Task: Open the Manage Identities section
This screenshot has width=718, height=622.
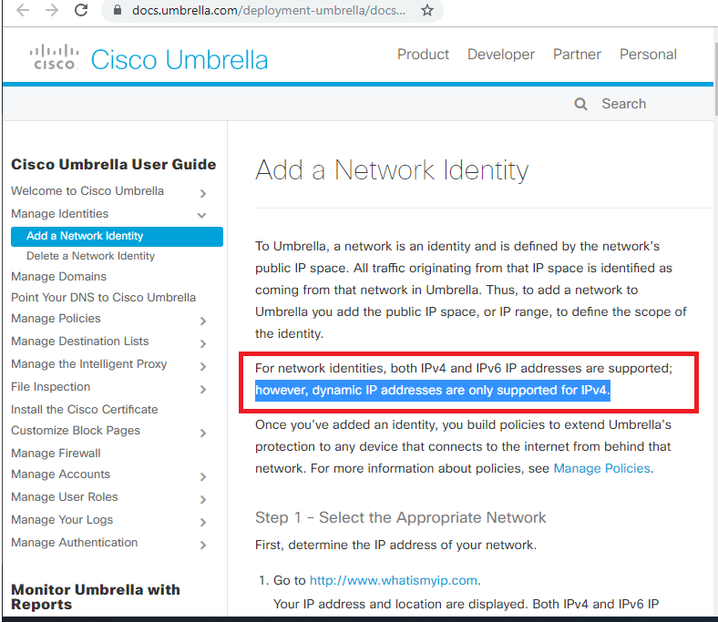Action: (59, 214)
